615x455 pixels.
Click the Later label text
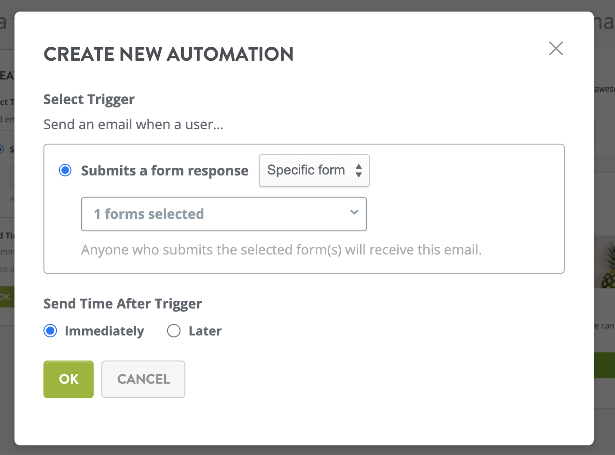tap(205, 331)
